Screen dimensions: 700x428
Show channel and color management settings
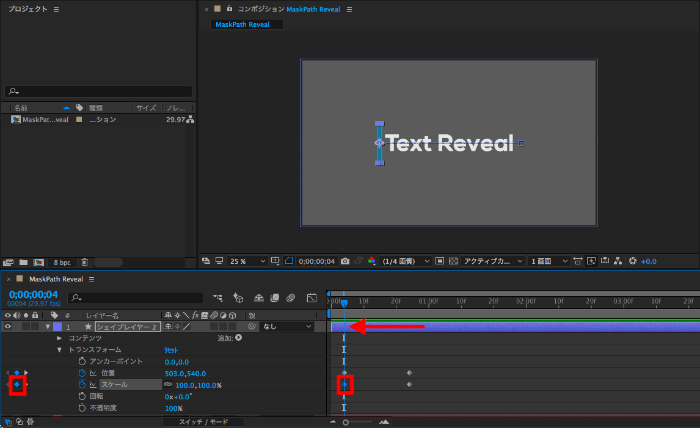coord(371,261)
